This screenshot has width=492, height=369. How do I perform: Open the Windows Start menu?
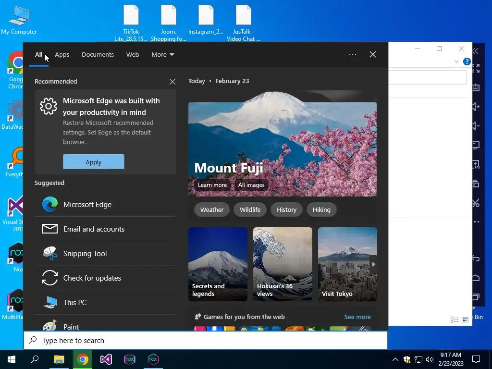click(x=12, y=359)
